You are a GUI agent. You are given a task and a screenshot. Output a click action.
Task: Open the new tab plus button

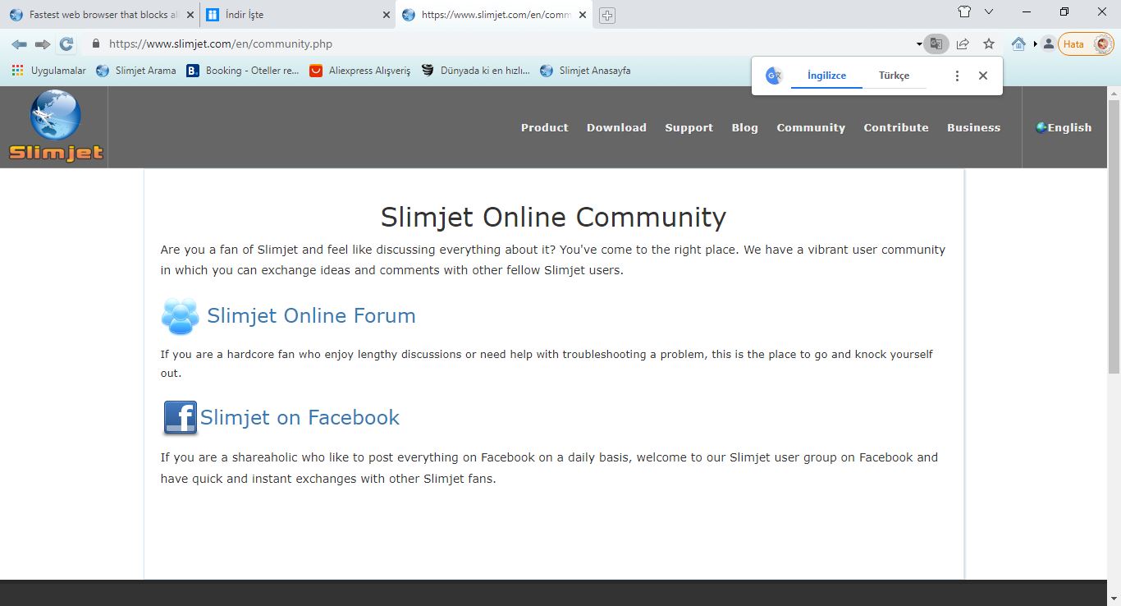click(x=607, y=16)
